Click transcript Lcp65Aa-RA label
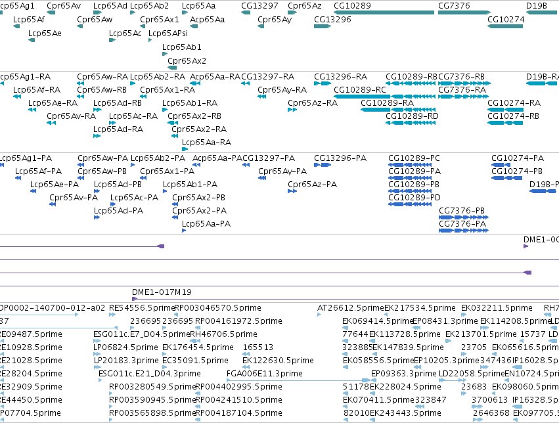The width and height of the screenshot is (559, 423). (x=206, y=143)
